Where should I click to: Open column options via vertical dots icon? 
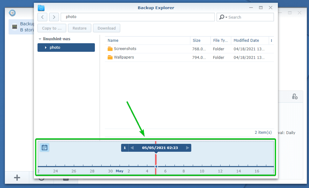click(x=272, y=40)
